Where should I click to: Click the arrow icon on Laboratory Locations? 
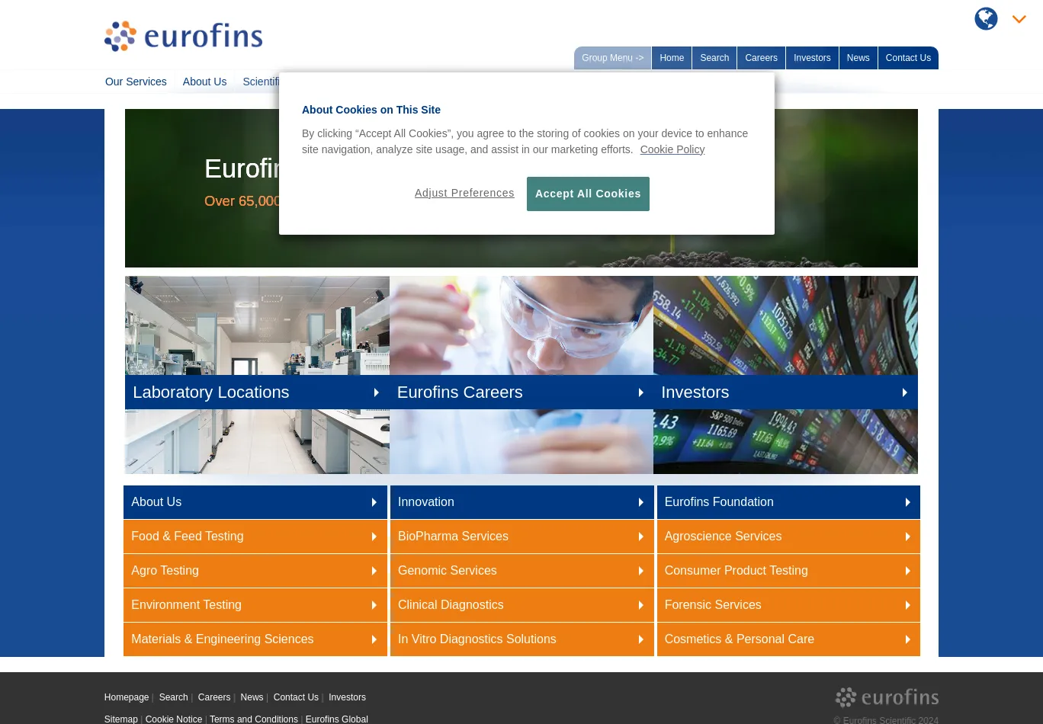click(x=376, y=392)
